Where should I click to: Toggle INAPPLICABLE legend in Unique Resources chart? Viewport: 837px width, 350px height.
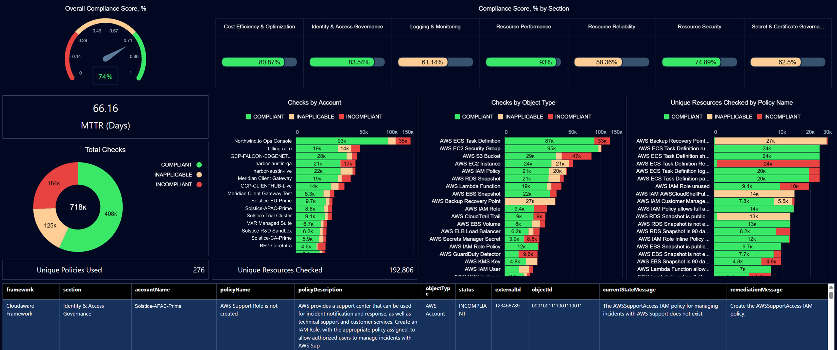[x=729, y=117]
